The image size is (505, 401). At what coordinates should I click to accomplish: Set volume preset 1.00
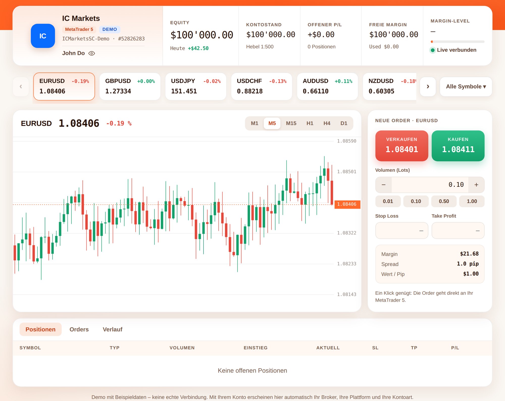tap(472, 201)
